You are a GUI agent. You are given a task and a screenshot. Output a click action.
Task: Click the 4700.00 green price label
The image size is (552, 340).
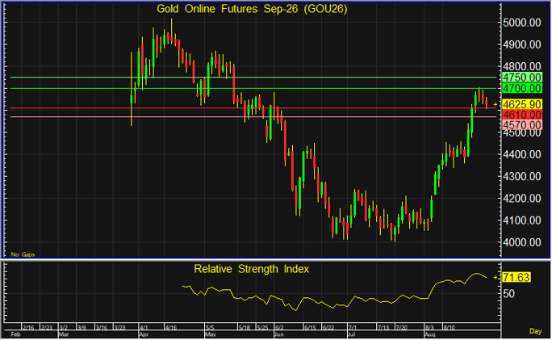(521, 88)
